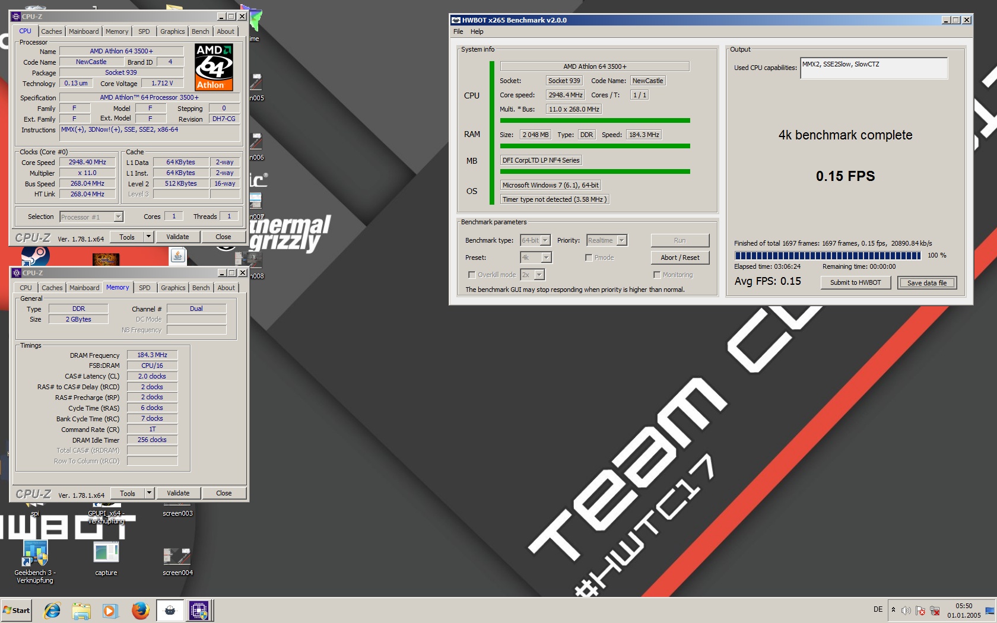
Task: Click Core Speed 2948.40 MHz field
Action: click(x=87, y=162)
